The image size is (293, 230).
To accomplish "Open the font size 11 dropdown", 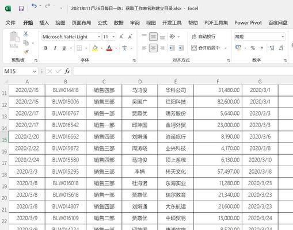I will pos(113,37).
